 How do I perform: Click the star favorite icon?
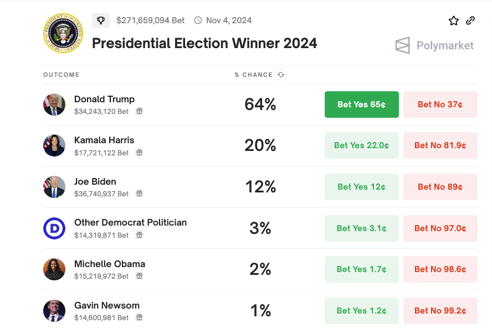click(x=454, y=20)
